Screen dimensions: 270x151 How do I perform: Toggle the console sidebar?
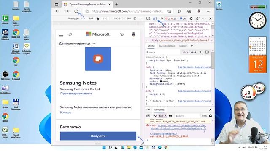tap(148, 116)
